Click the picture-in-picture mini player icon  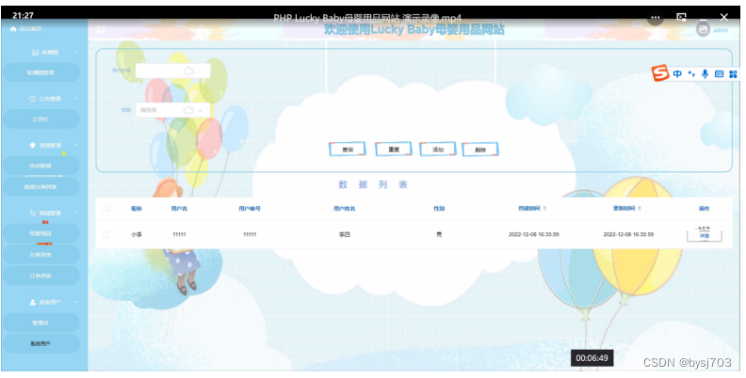(x=681, y=18)
